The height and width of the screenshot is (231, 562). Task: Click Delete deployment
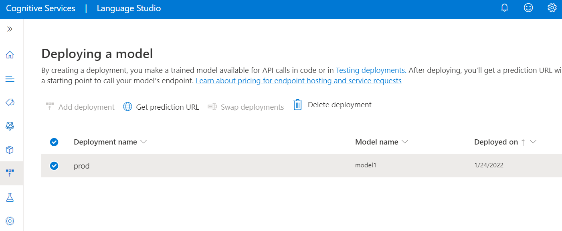[332, 105]
